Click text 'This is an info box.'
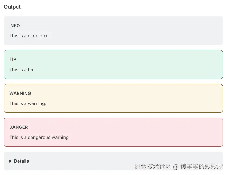The width and height of the screenshot is (228, 175). click(x=29, y=36)
